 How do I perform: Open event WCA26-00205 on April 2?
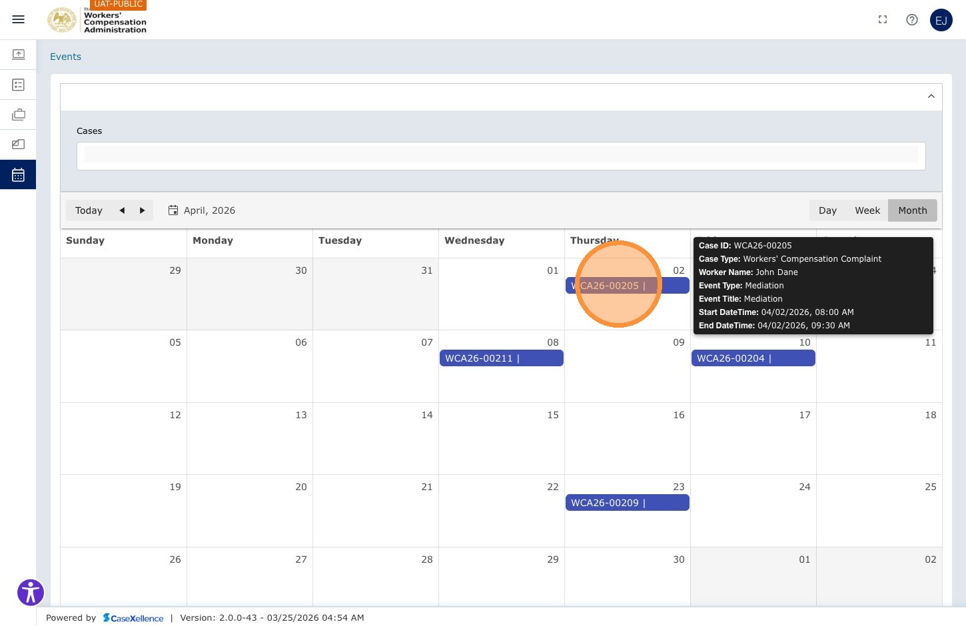pyautogui.click(x=627, y=286)
